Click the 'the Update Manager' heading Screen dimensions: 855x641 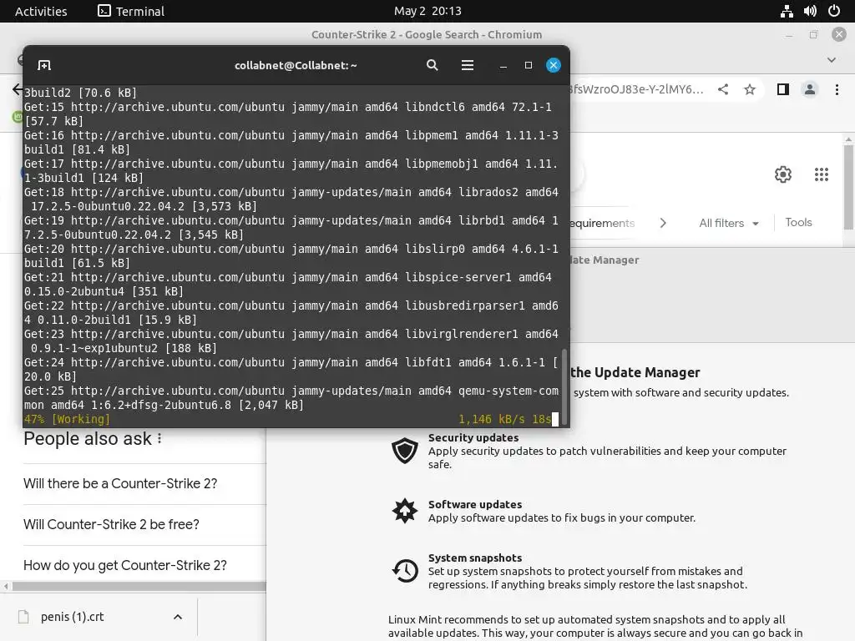(x=635, y=373)
